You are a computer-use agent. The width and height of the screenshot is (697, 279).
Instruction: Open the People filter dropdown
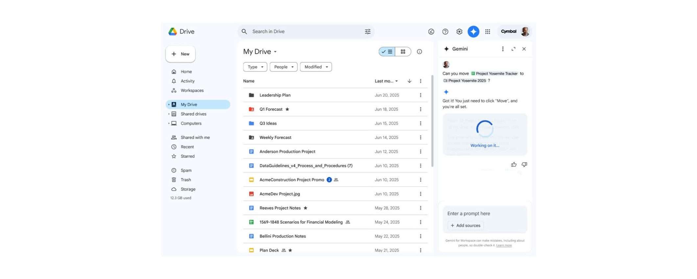(x=283, y=67)
